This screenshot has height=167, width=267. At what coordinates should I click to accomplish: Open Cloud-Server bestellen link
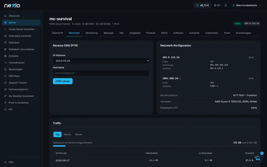pos(21,29)
